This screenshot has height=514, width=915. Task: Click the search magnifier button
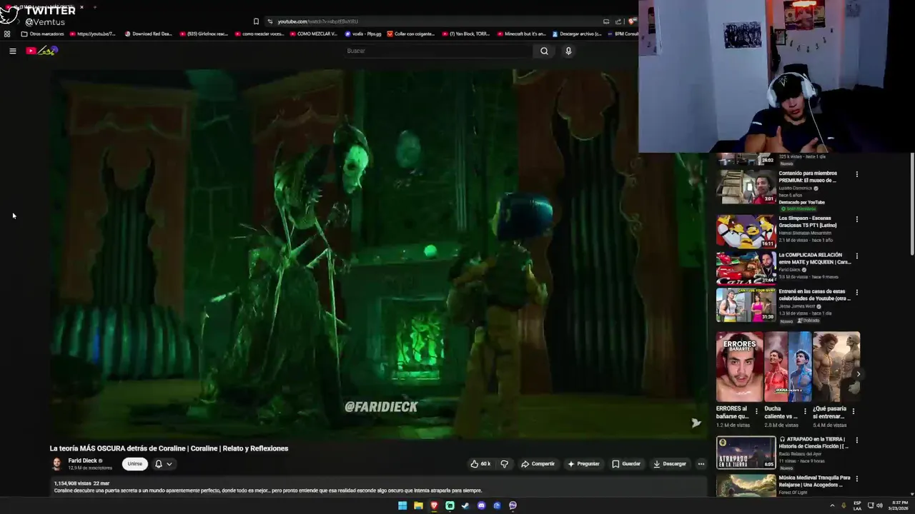click(x=544, y=51)
